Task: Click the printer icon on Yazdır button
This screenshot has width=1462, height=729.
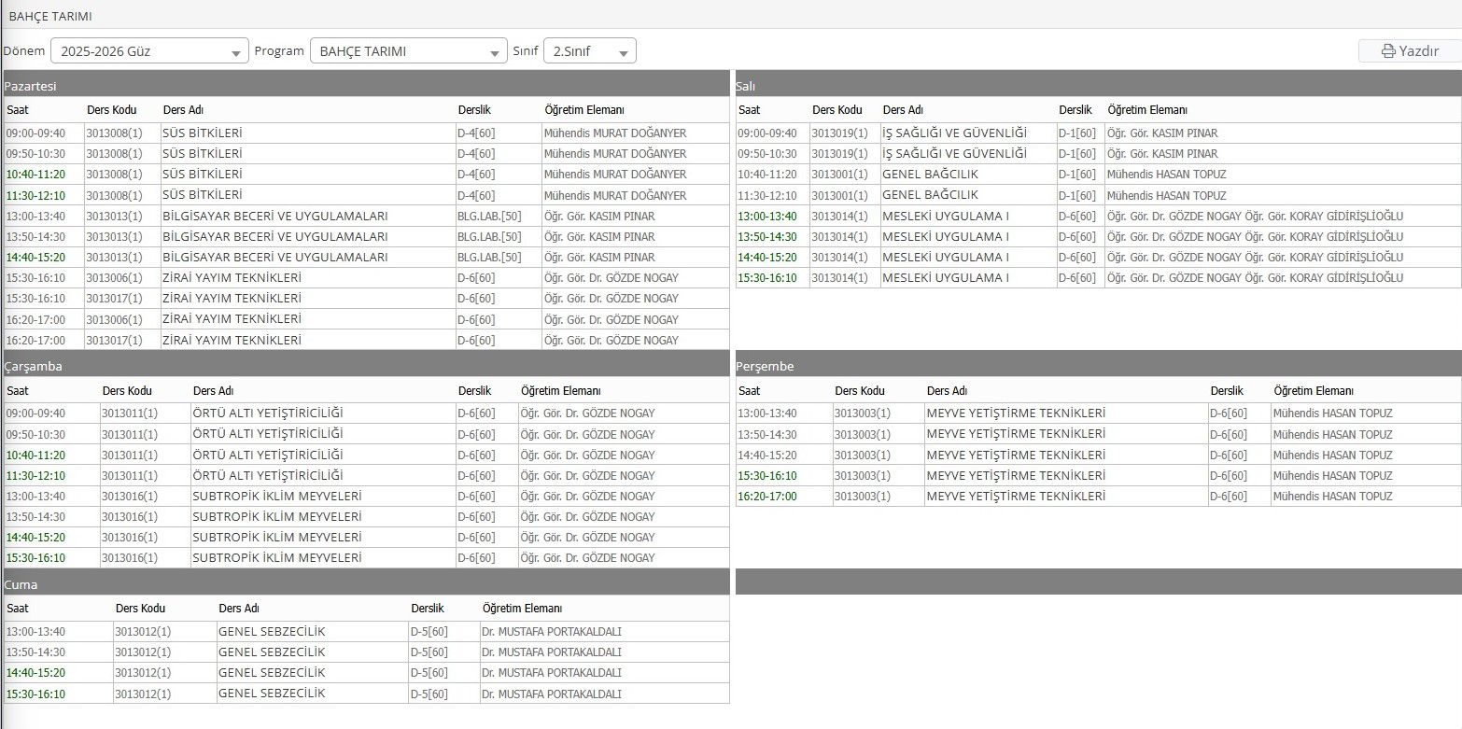Action: click(1388, 51)
